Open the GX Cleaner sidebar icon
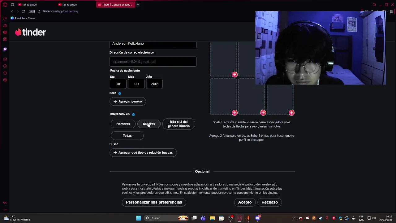 (5, 26)
